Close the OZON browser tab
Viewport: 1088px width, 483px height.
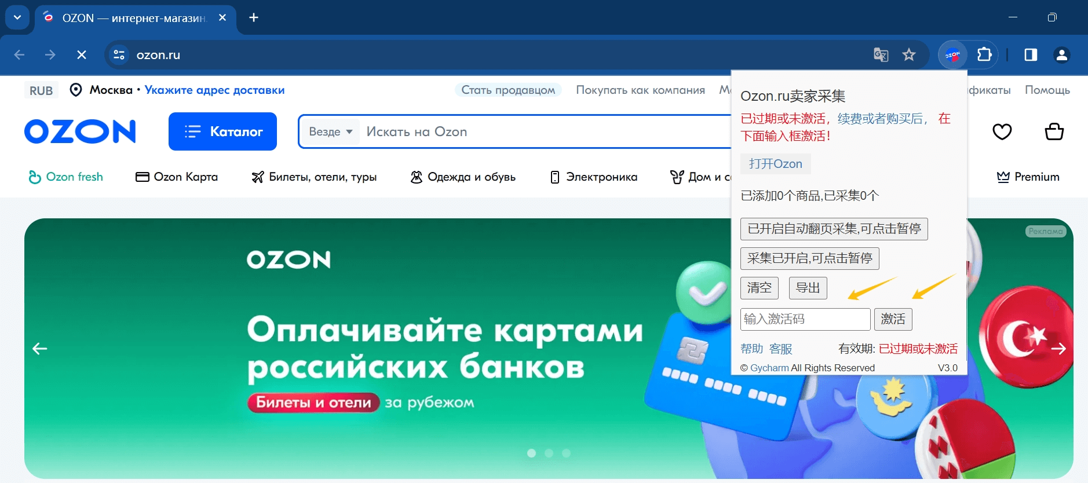(222, 18)
